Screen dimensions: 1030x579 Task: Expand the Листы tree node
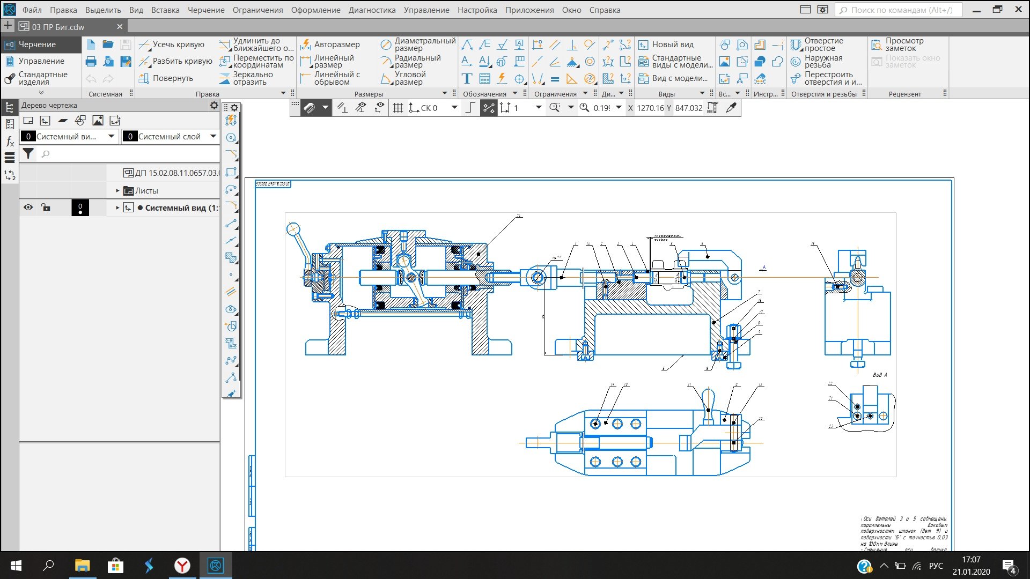pos(117,190)
